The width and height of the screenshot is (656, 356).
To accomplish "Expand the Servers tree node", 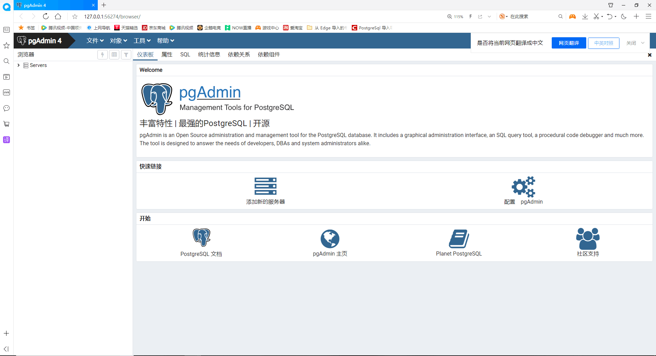I will [18, 65].
